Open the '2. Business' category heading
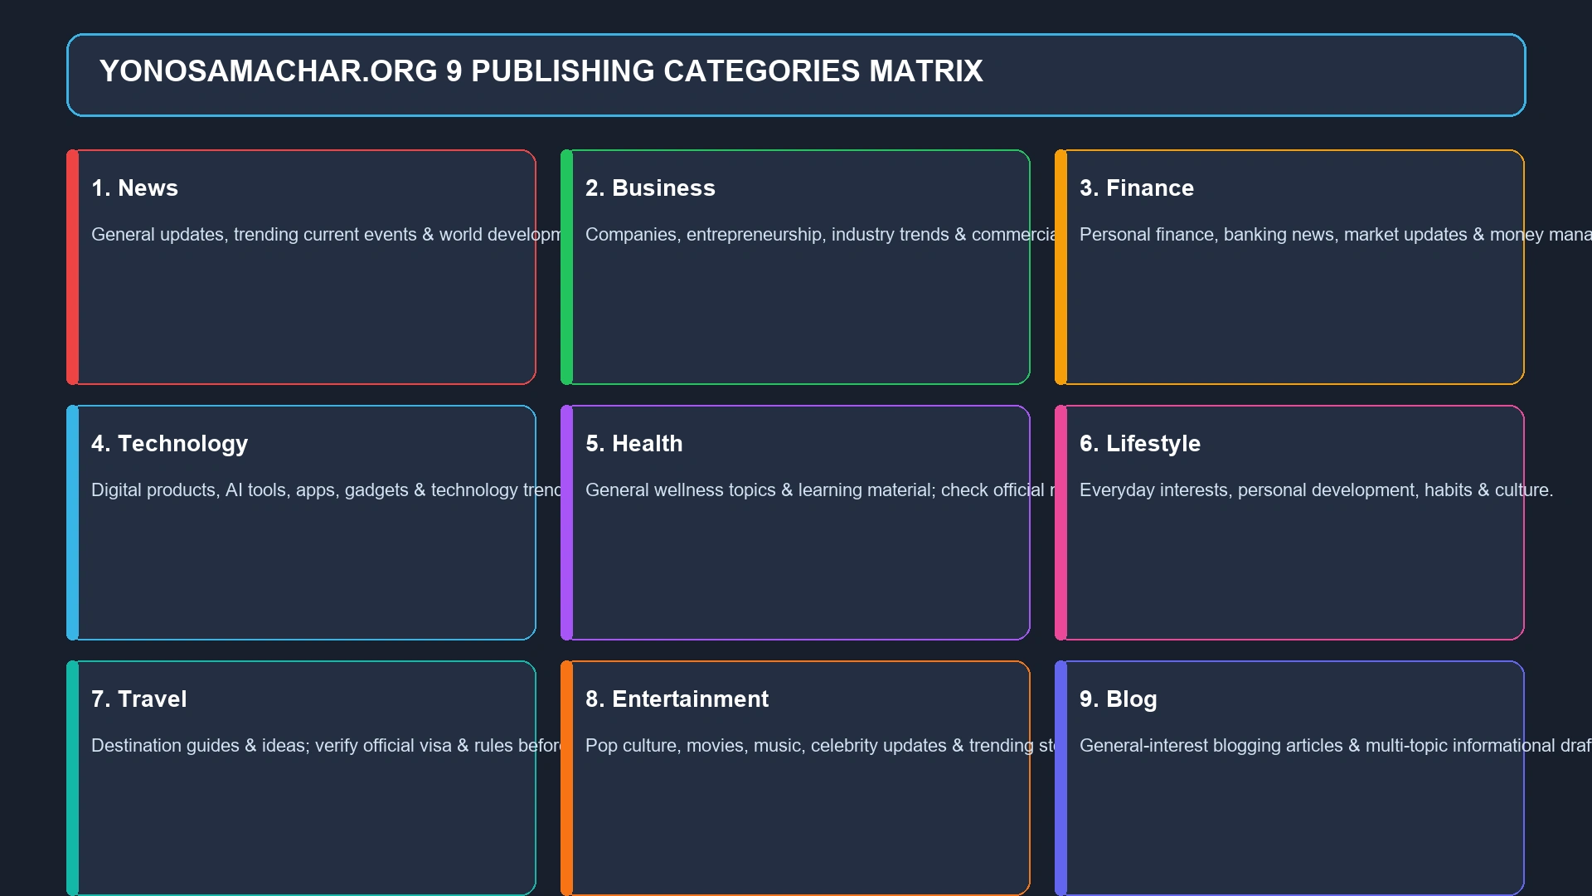The width and height of the screenshot is (1592, 896). (650, 188)
